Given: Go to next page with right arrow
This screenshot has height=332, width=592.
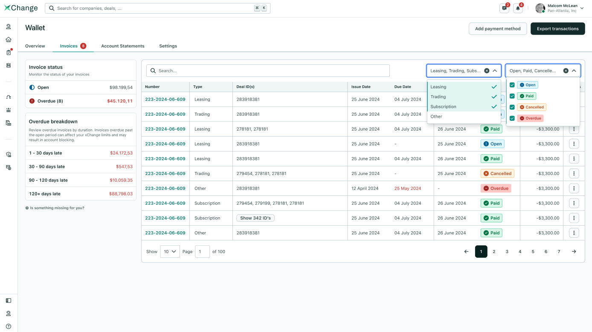Looking at the screenshot, I should click(574, 252).
